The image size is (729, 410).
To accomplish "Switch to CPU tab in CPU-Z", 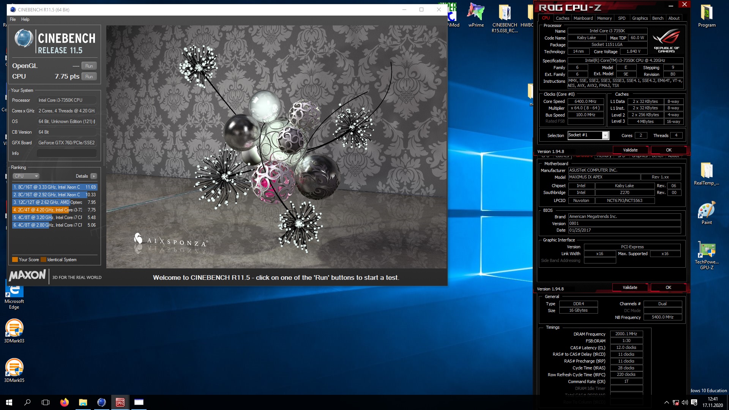I will click(x=546, y=18).
